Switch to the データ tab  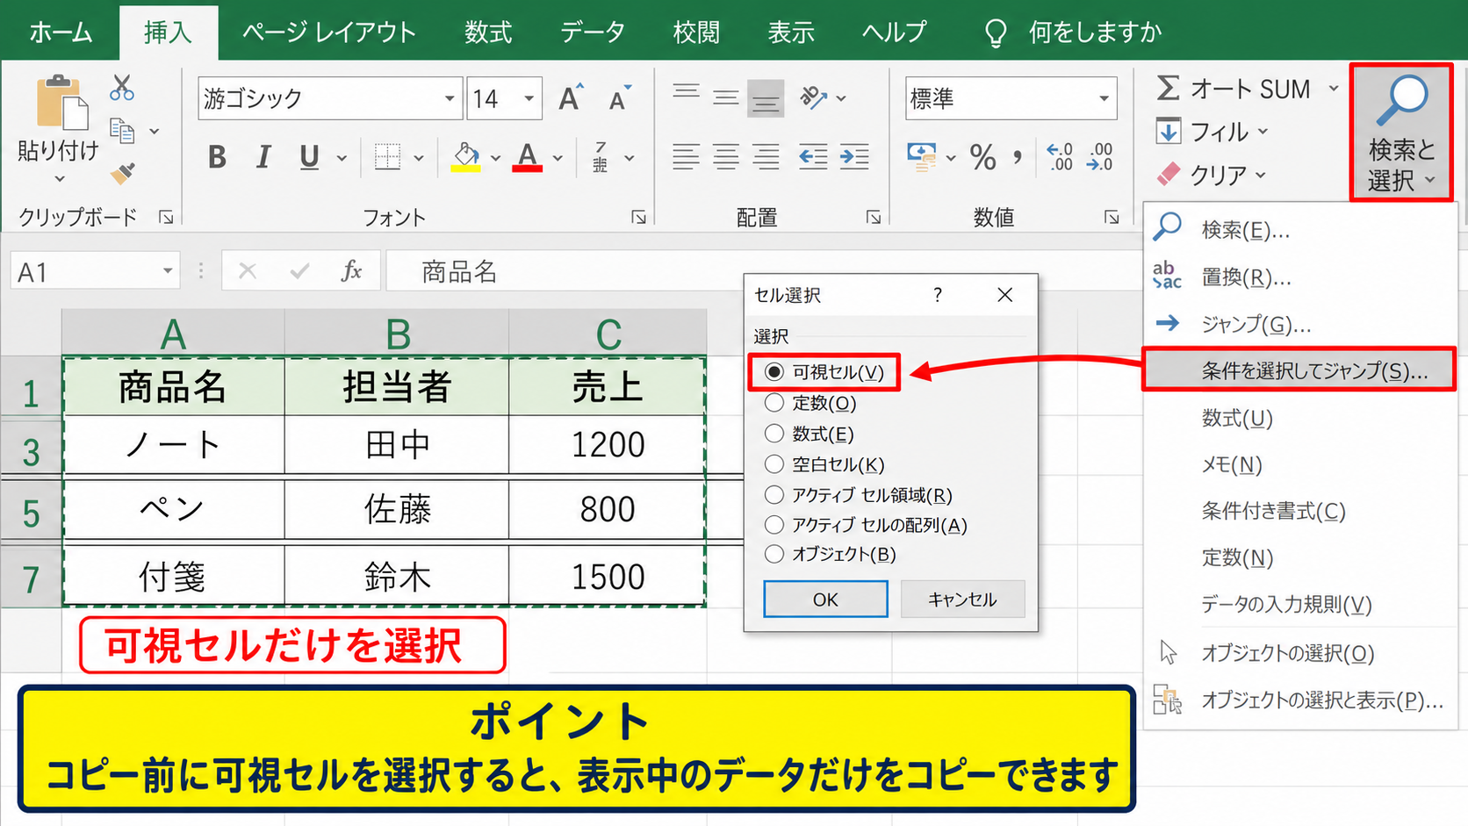[593, 32]
